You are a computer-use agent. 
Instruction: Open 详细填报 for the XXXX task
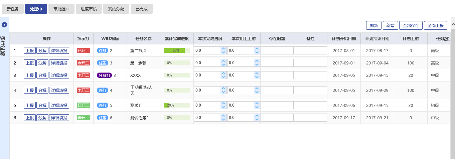click(x=59, y=75)
